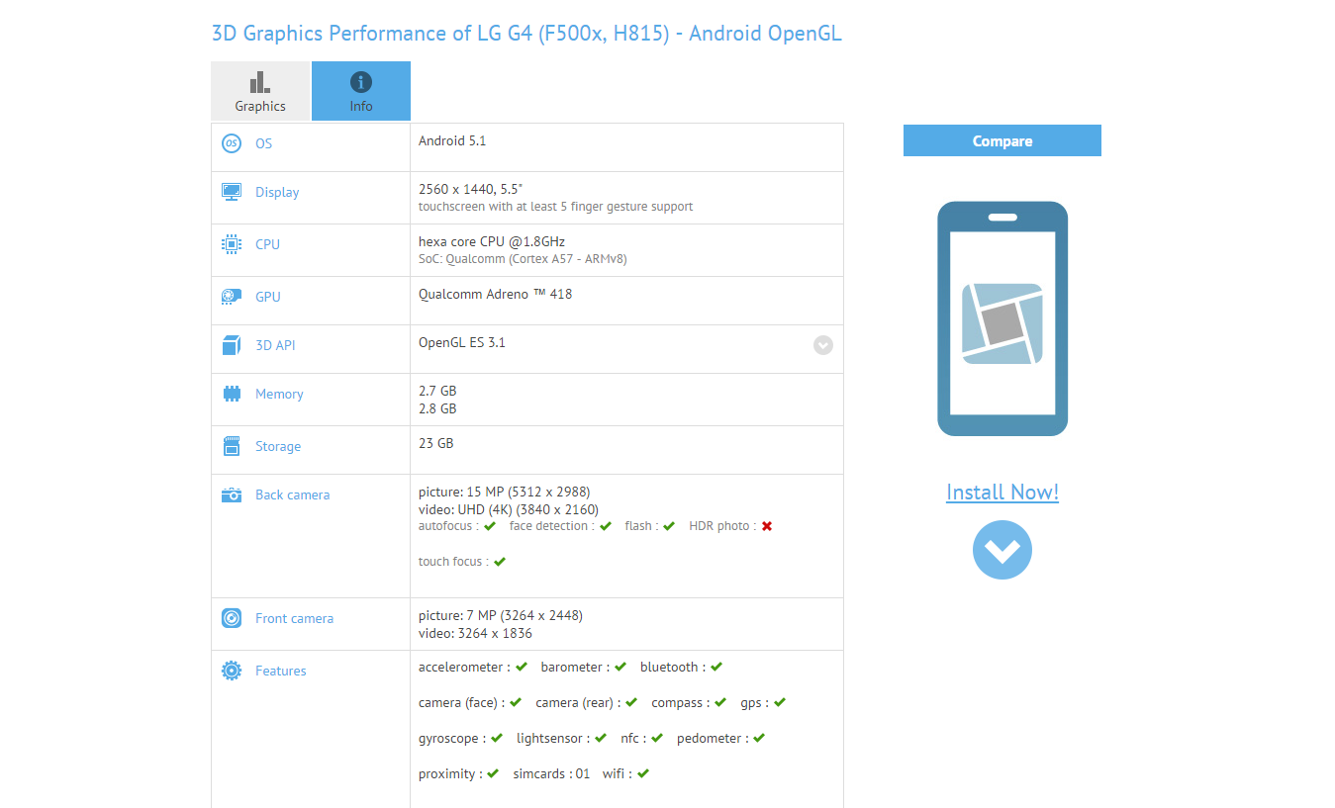
Task: Select the Info tab
Action: pos(361,91)
